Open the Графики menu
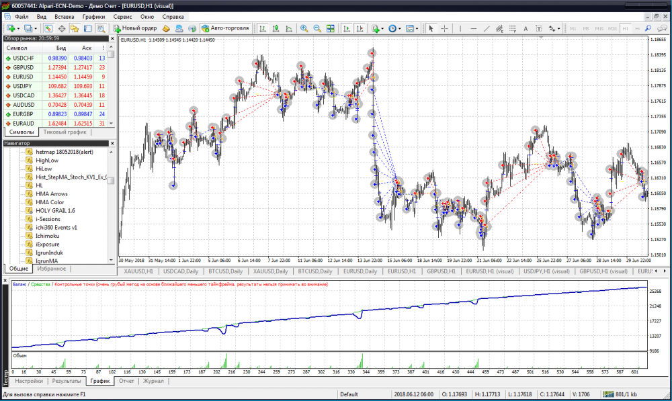The height and width of the screenshot is (401, 672). point(93,17)
